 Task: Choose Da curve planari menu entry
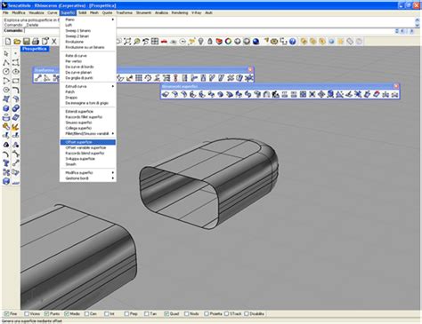tap(88, 73)
